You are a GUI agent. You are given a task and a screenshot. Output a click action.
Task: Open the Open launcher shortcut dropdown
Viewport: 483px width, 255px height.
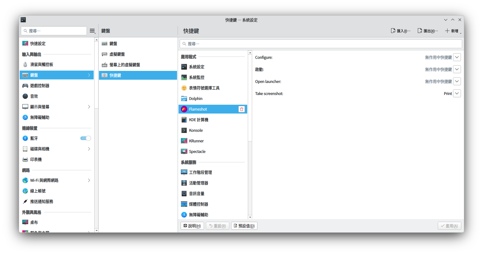click(457, 81)
